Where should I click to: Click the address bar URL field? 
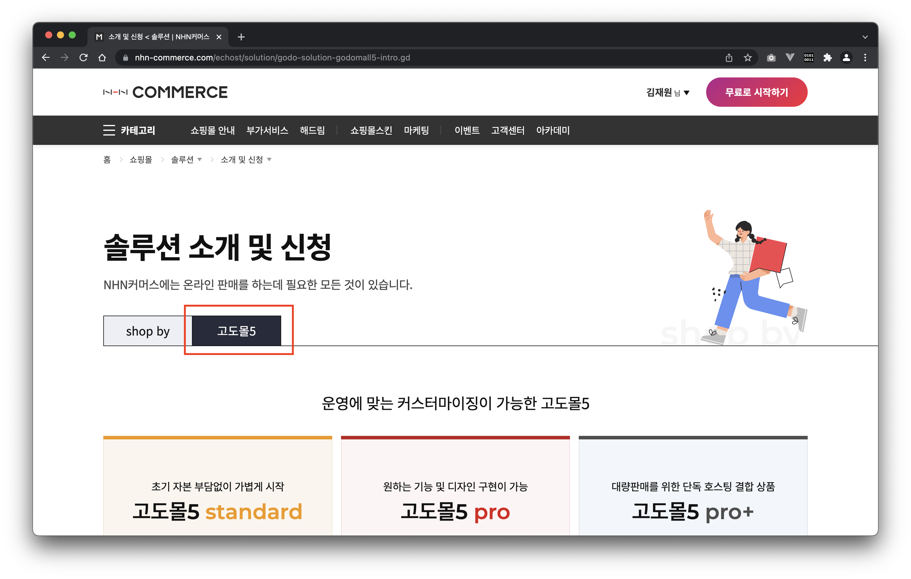tap(272, 57)
